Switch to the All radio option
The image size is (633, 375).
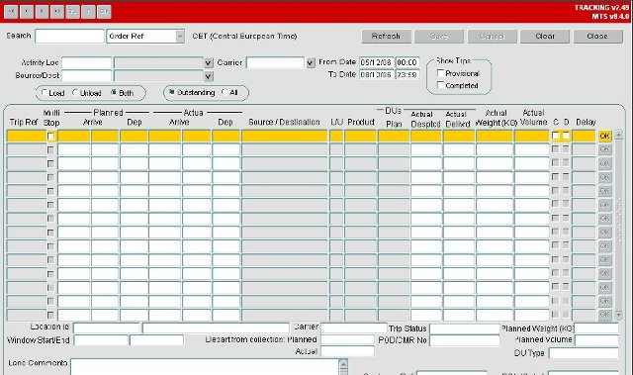pos(226,92)
